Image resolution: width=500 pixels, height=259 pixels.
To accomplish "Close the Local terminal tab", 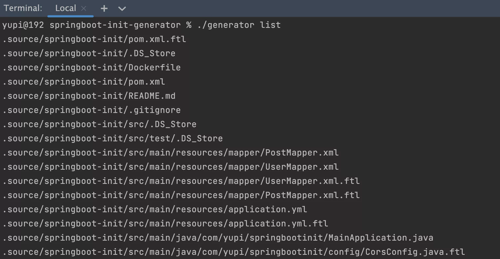I will (x=84, y=8).
